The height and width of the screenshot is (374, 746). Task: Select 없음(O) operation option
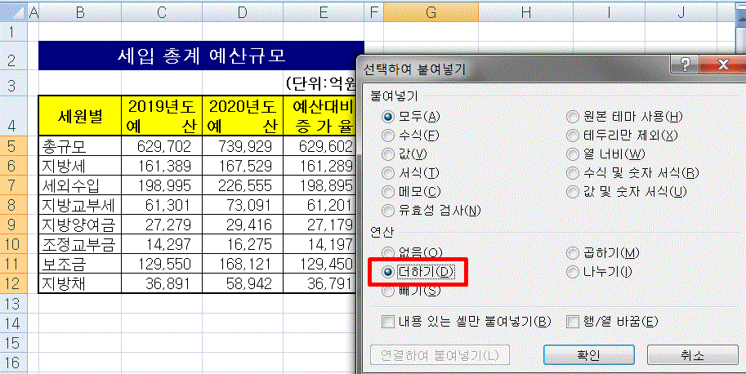click(x=413, y=253)
